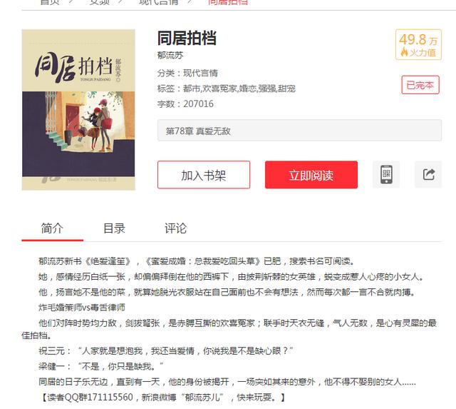Select the 简介 tab

(52, 228)
